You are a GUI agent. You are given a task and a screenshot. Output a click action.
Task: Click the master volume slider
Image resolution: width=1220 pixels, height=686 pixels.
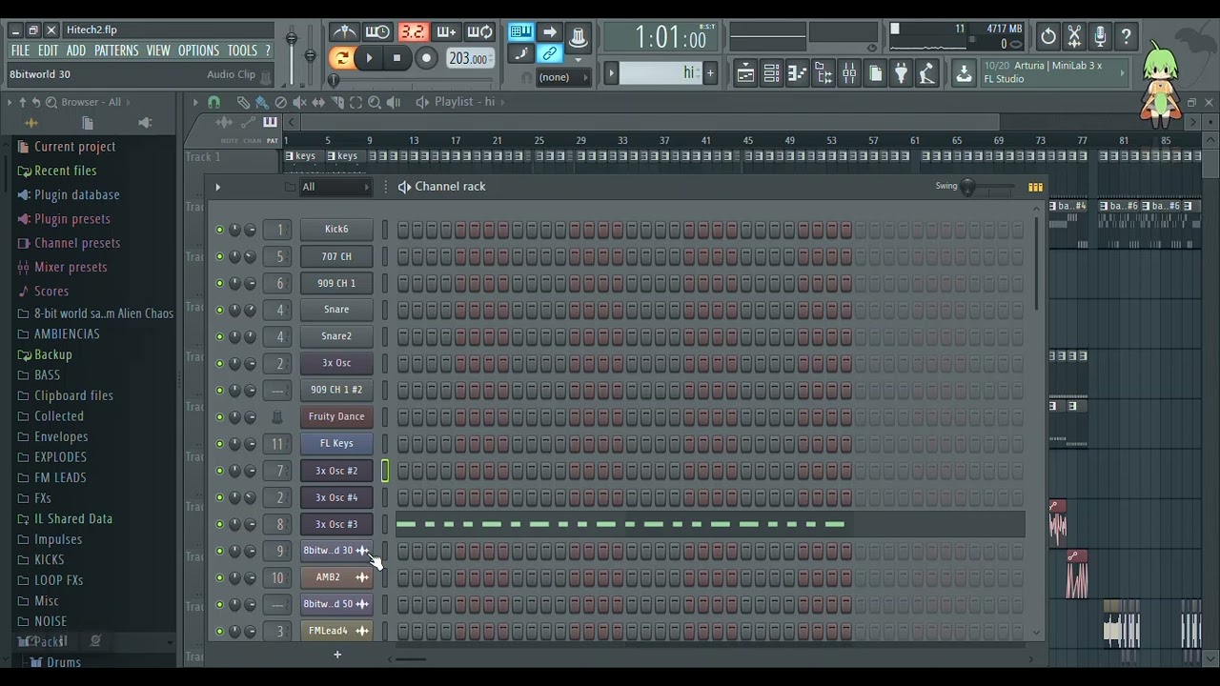[292, 52]
